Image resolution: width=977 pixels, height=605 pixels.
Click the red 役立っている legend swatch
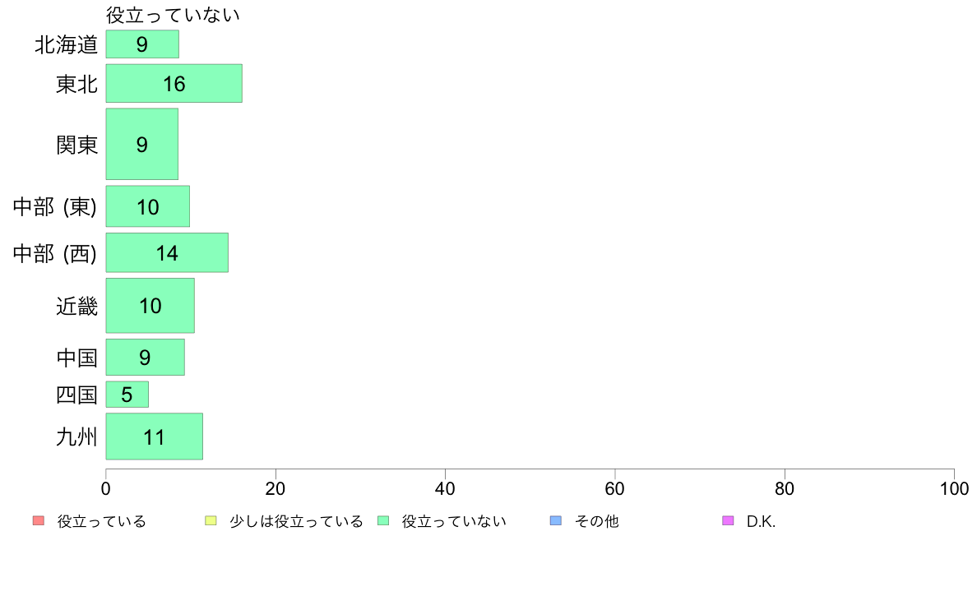point(39,521)
